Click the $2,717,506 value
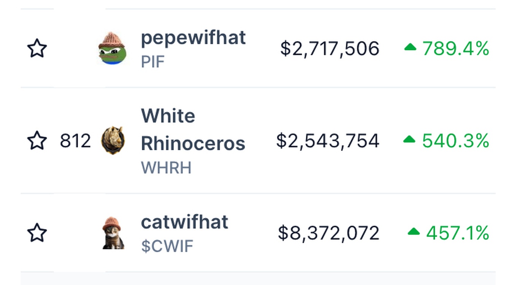517x285 pixels. pyautogui.click(x=330, y=49)
